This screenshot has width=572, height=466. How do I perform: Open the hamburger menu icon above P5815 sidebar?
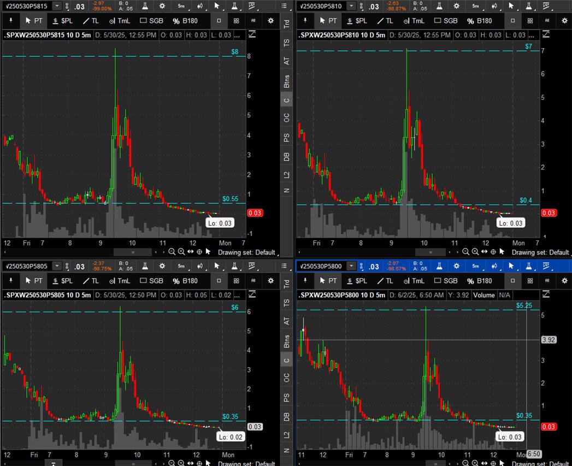click(284, 6)
